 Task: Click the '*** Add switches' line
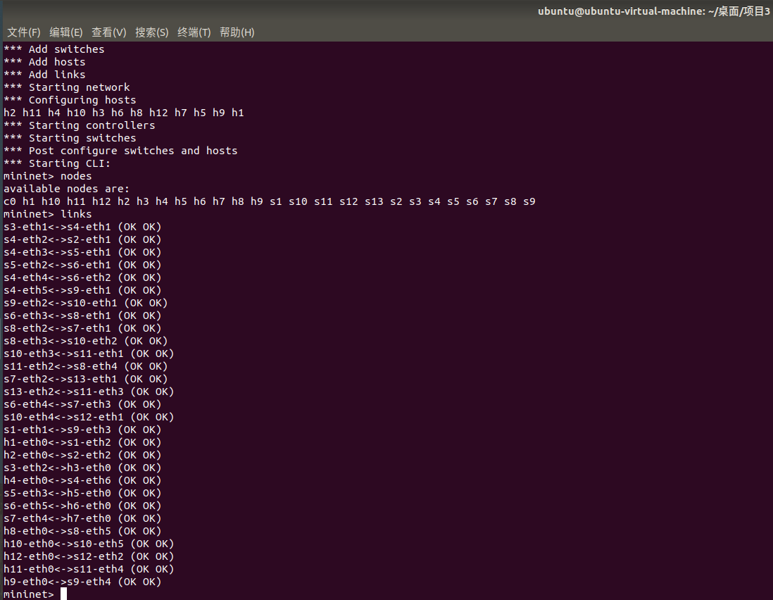(x=54, y=49)
